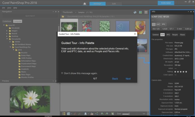195x117 pixels.
Task: Click Back in the Guided Tour
Action: [x=115, y=79]
